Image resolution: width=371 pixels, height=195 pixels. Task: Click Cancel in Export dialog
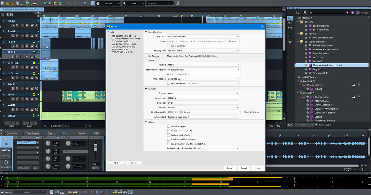[x=244, y=168]
